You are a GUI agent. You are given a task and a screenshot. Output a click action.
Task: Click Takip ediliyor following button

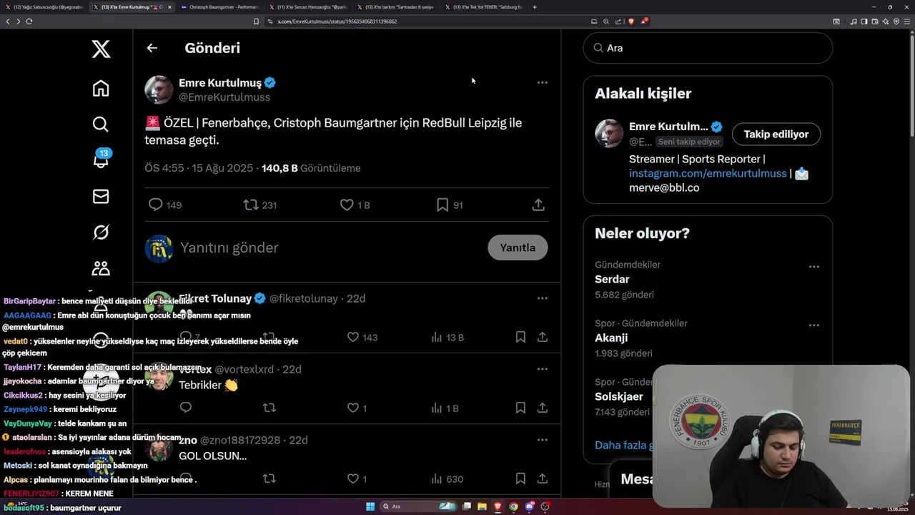click(776, 134)
